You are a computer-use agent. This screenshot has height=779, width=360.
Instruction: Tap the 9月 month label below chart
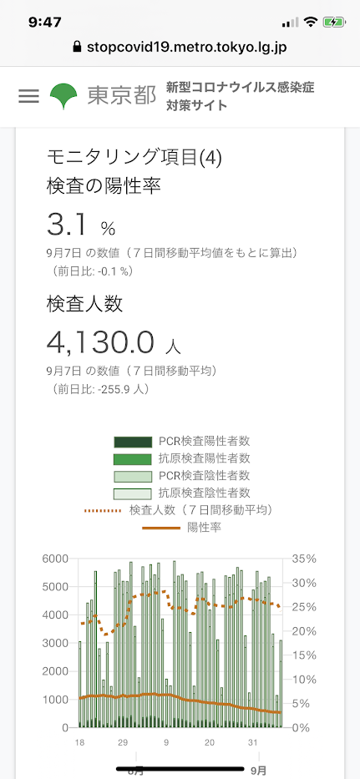point(259,771)
